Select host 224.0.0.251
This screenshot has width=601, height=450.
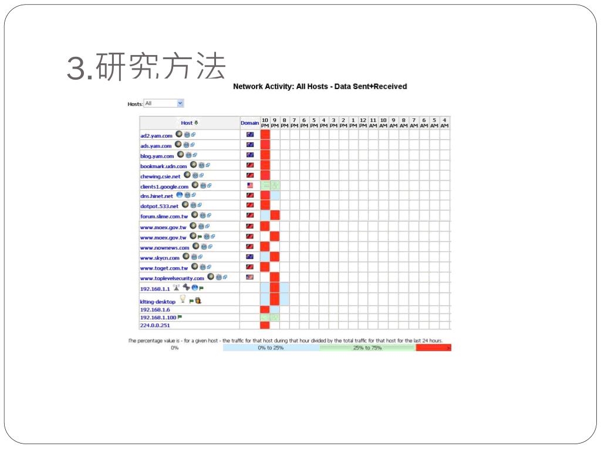pos(155,325)
